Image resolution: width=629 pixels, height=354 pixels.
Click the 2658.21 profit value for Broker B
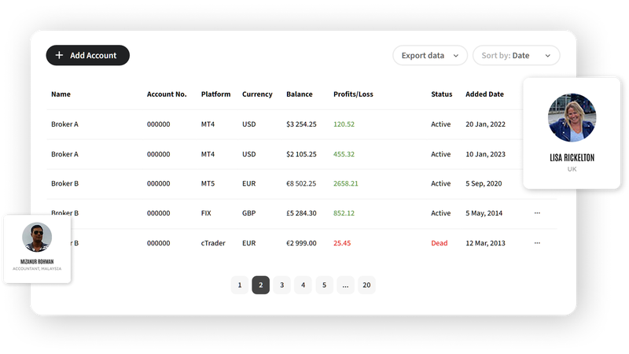[345, 183]
